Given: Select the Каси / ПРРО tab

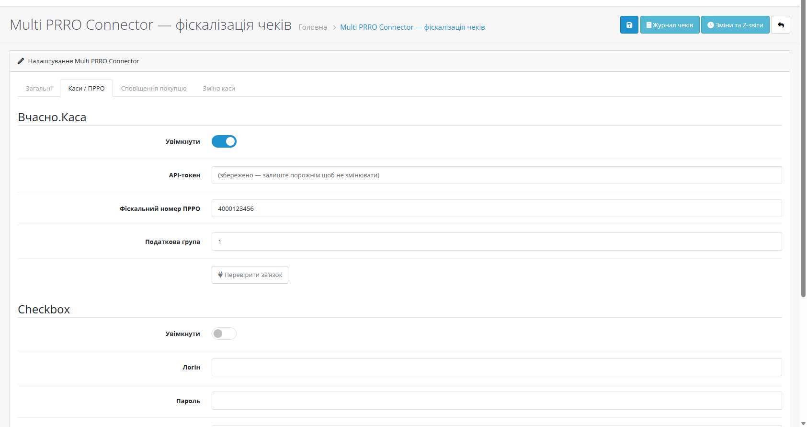Looking at the screenshot, I should 86,88.
